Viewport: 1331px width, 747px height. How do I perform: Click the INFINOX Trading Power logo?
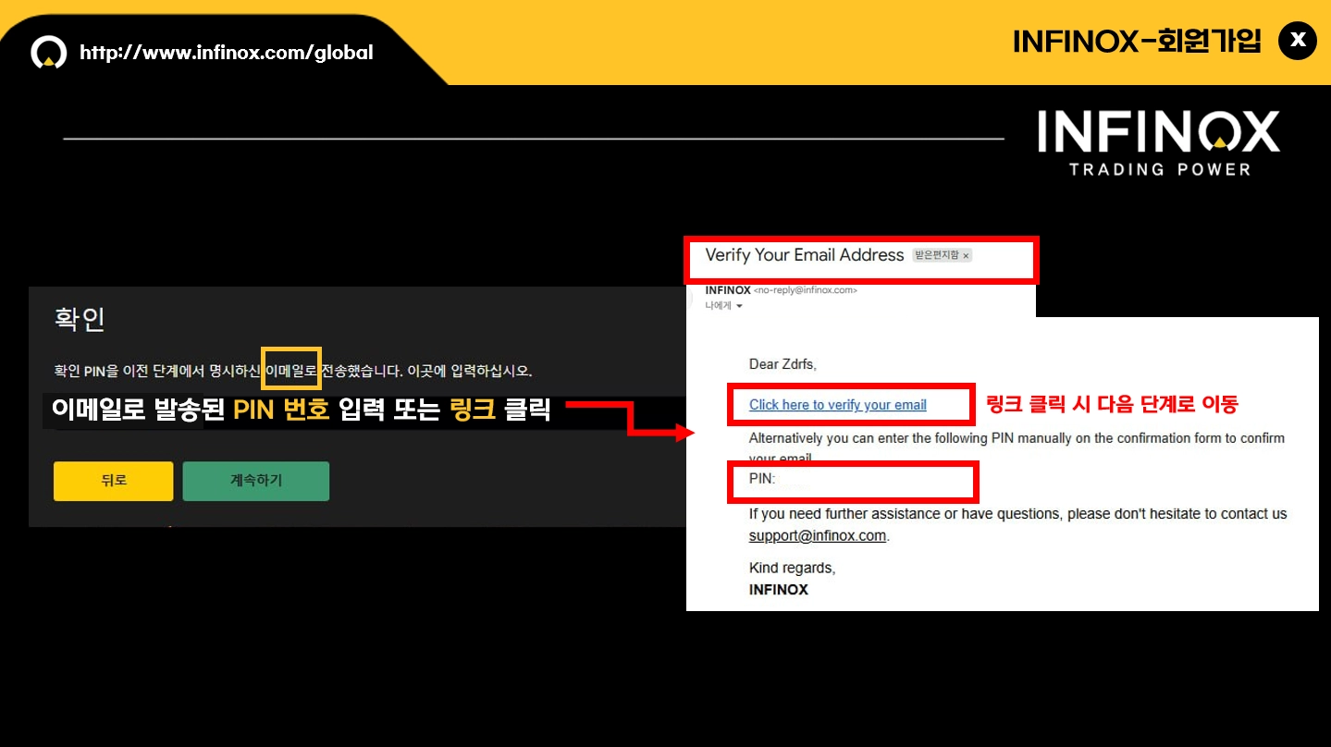click(1159, 142)
